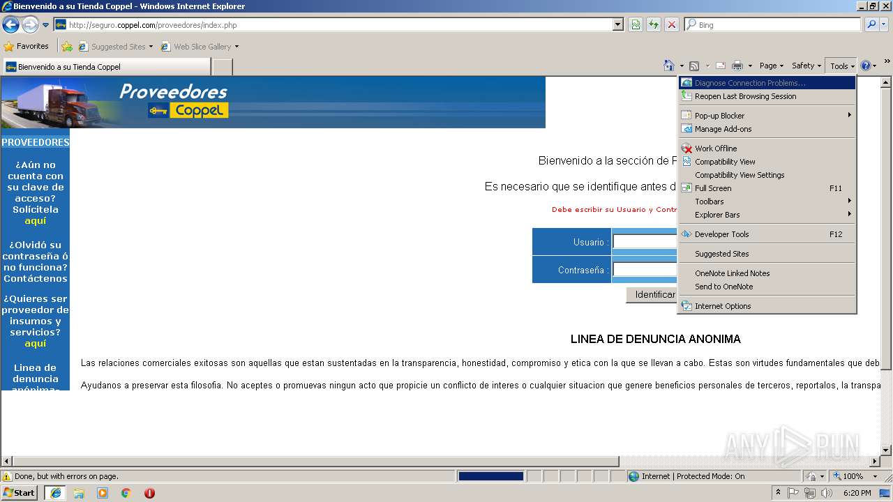This screenshot has height=502, width=893.
Task: Click the Identificar button
Action: click(x=652, y=295)
